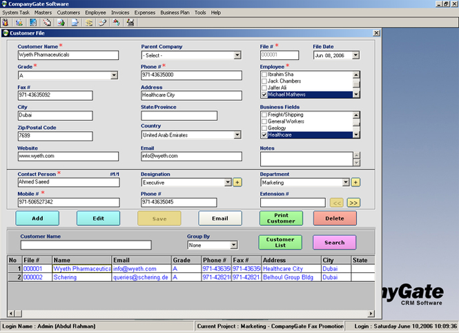
Task: Click the fax machine toolbar icon
Action: coord(130,22)
